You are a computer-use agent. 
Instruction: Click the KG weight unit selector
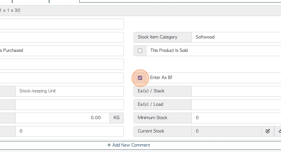(x=117, y=118)
